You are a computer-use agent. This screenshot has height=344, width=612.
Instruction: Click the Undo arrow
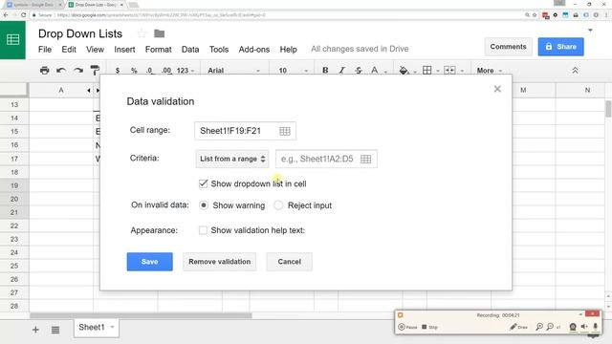click(61, 71)
